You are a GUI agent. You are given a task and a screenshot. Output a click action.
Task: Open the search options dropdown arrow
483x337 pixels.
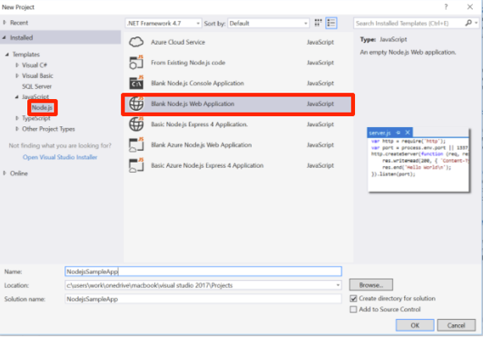click(476, 23)
